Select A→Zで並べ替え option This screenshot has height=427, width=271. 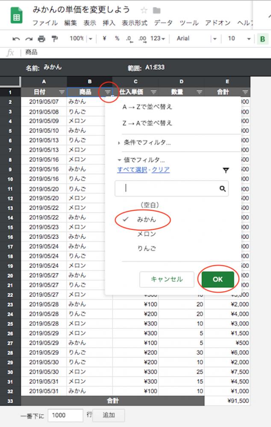[147, 107]
